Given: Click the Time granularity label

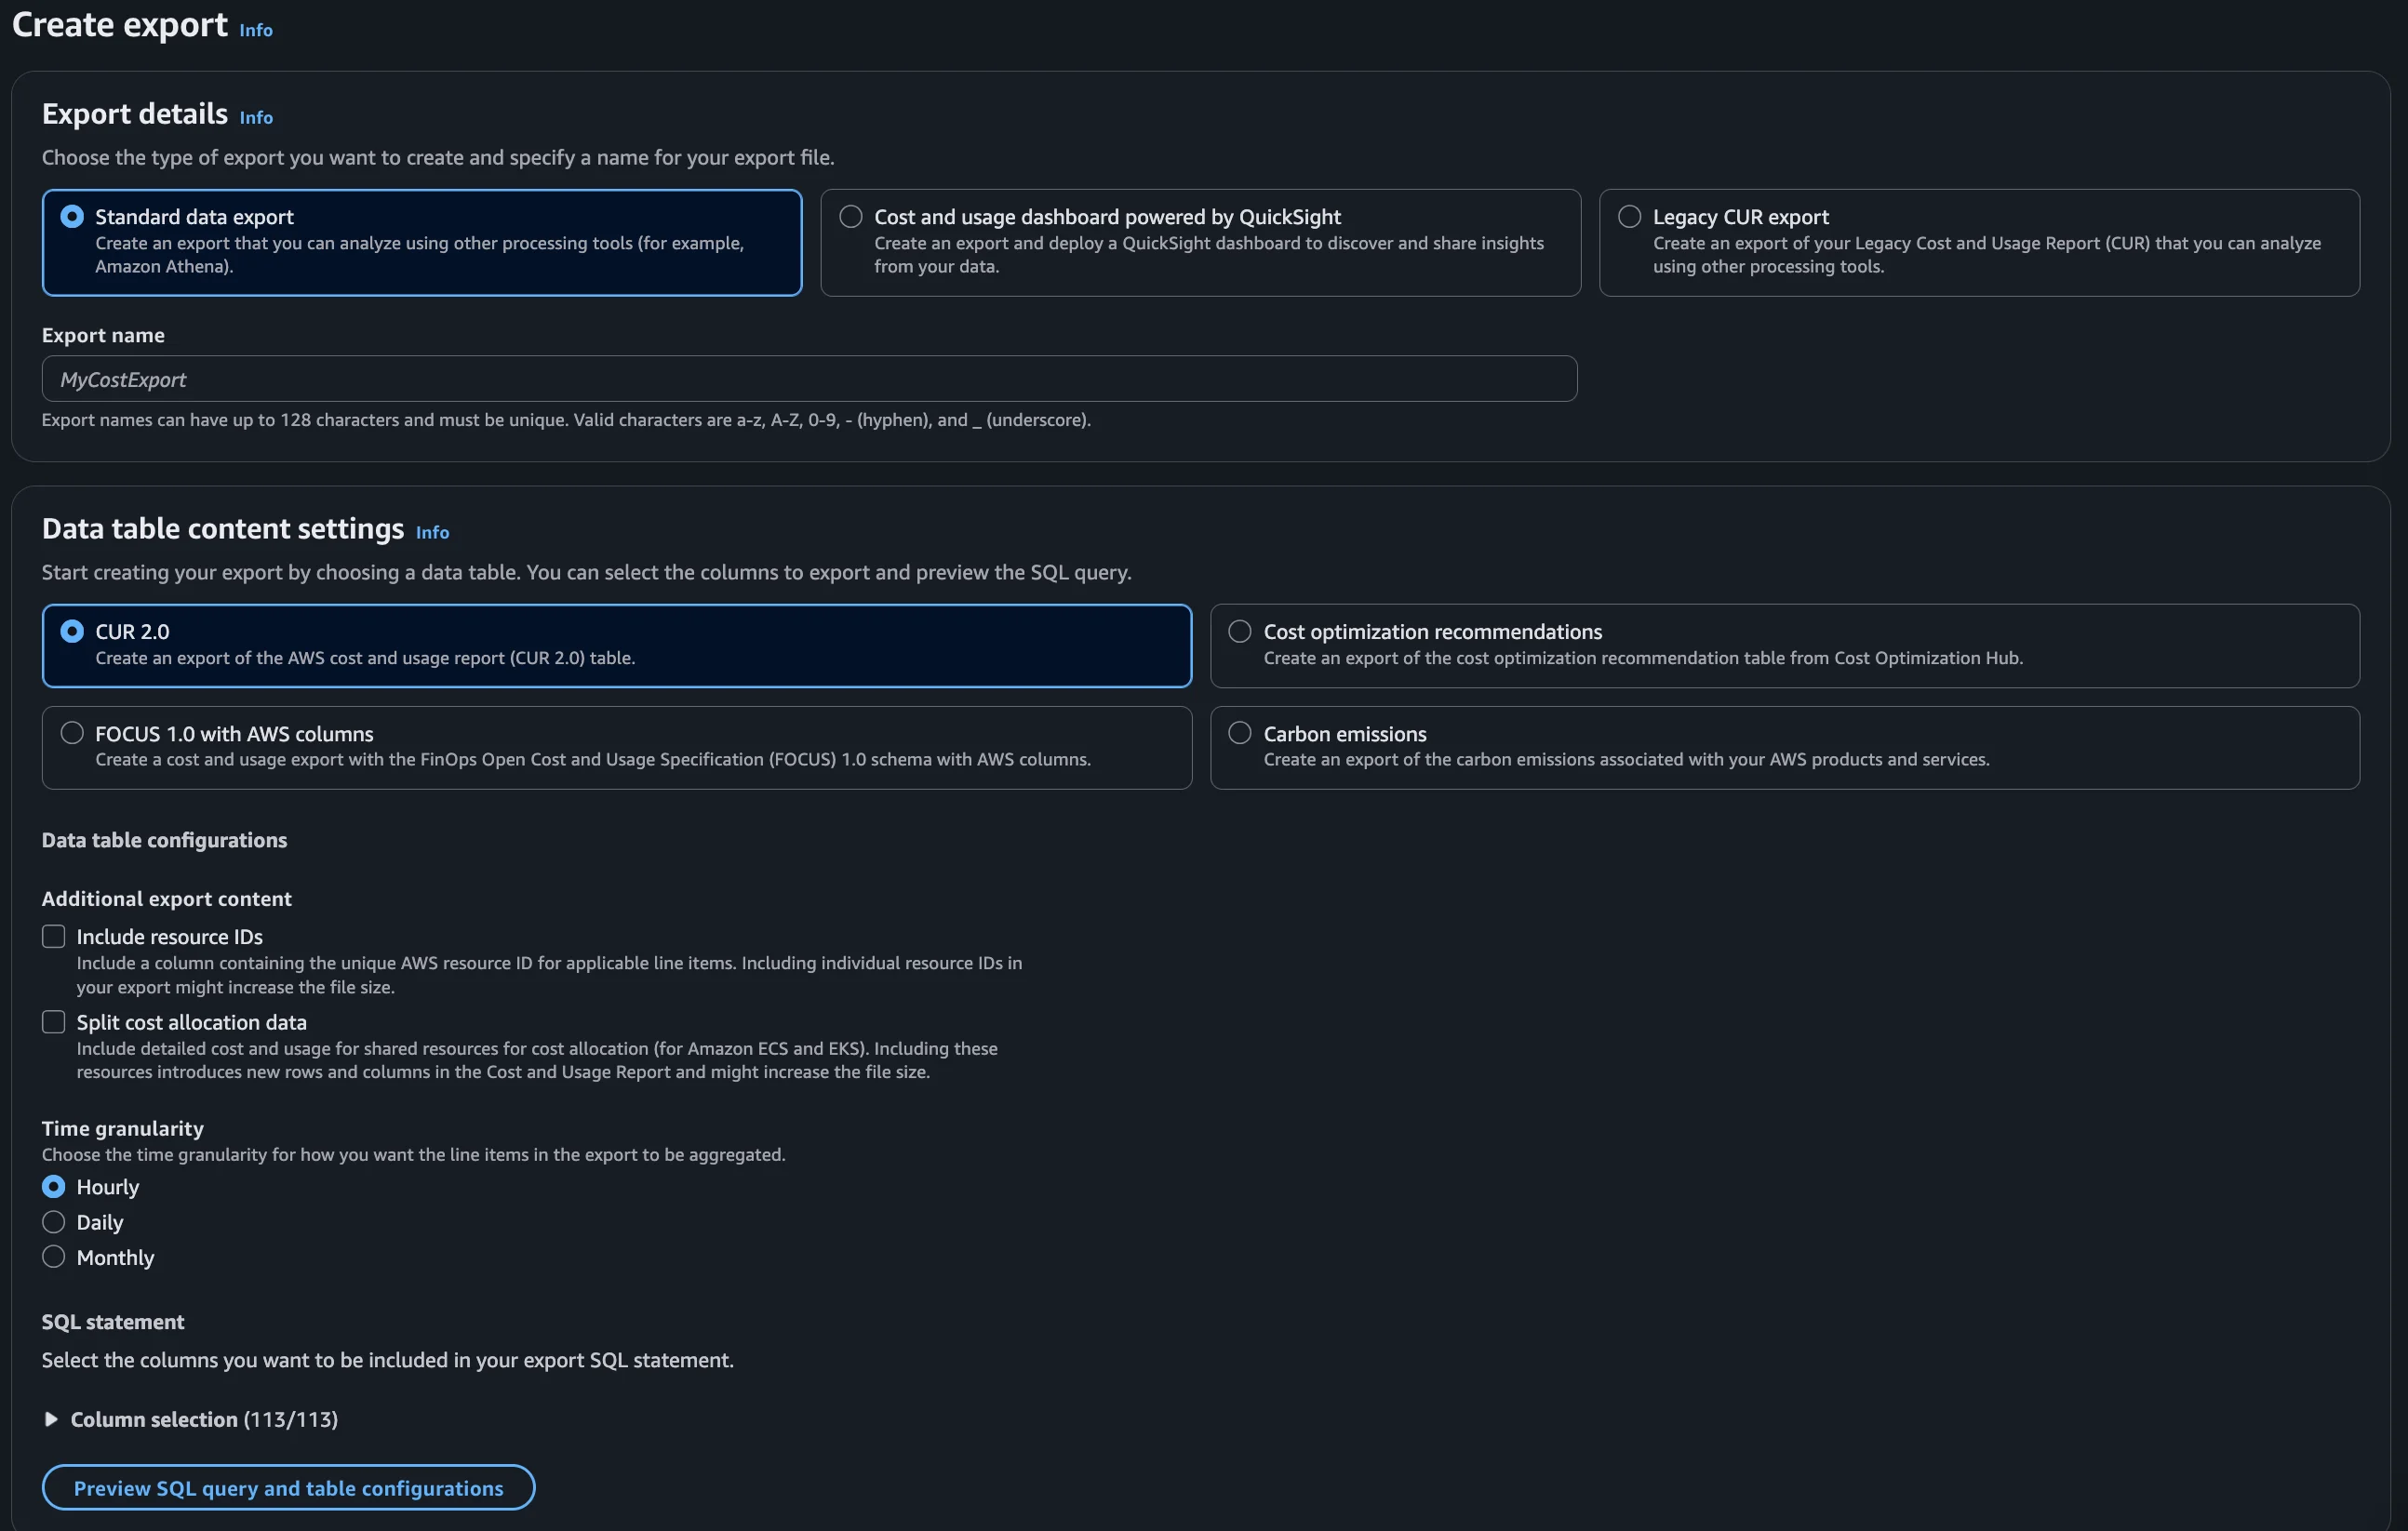Looking at the screenshot, I should point(123,1129).
